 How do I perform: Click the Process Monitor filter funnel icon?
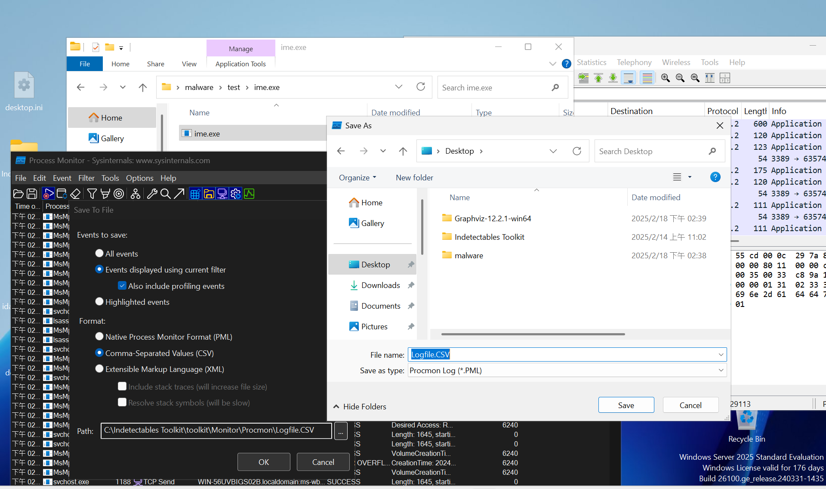point(92,194)
